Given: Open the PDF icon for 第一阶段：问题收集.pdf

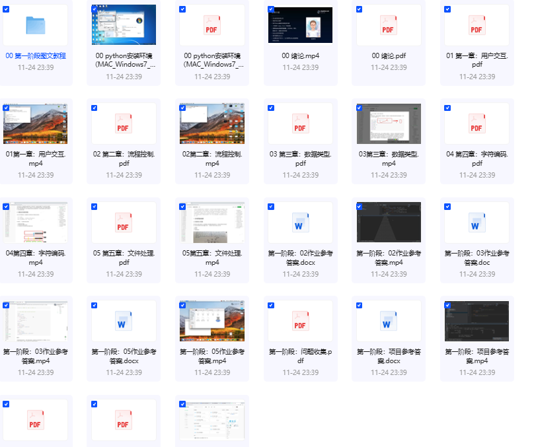Looking at the screenshot, I should (300, 321).
